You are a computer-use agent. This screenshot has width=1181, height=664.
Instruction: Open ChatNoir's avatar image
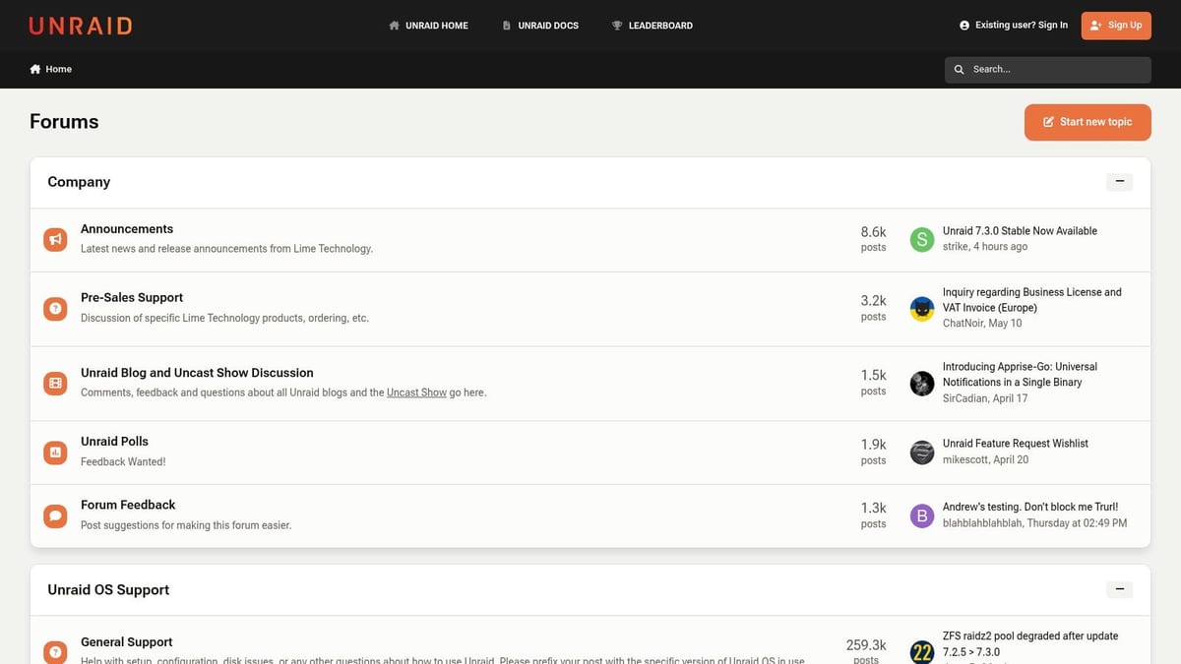922,308
